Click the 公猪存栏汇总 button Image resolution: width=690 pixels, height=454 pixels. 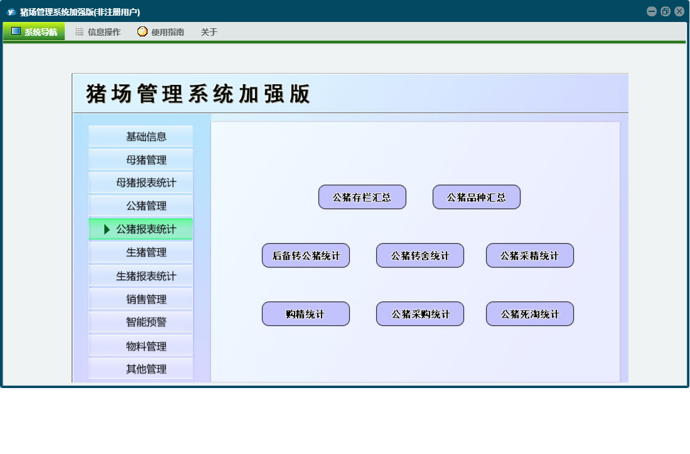362,197
